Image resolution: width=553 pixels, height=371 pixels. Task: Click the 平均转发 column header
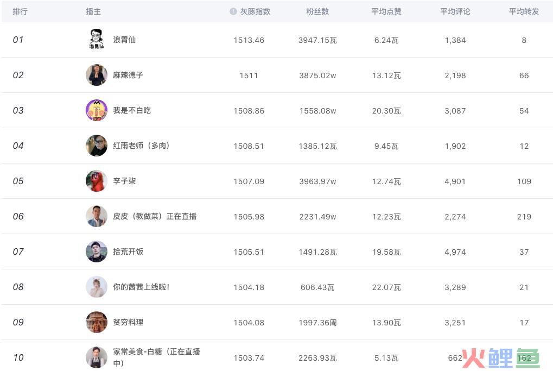(524, 11)
